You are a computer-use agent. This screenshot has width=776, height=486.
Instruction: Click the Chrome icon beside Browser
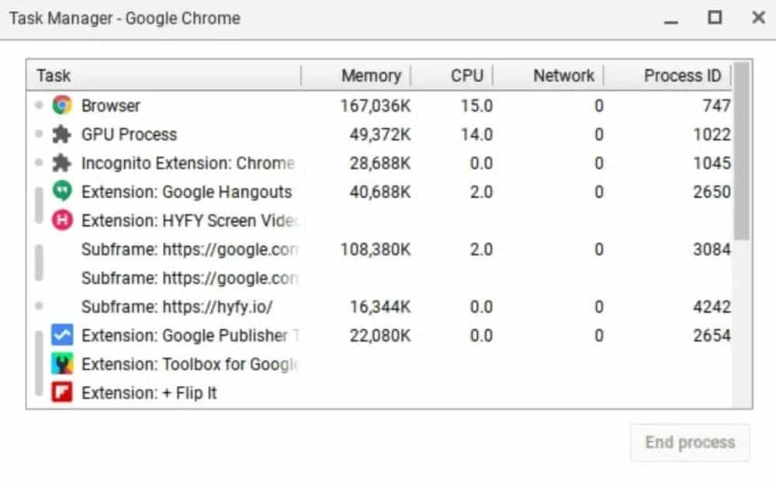click(62, 106)
